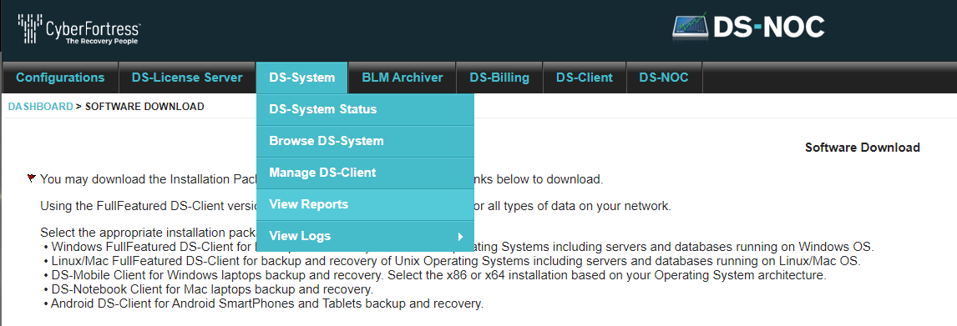Open the DS-NOC tab in the navigation bar
Screen dimensions: 957x326
pos(663,78)
